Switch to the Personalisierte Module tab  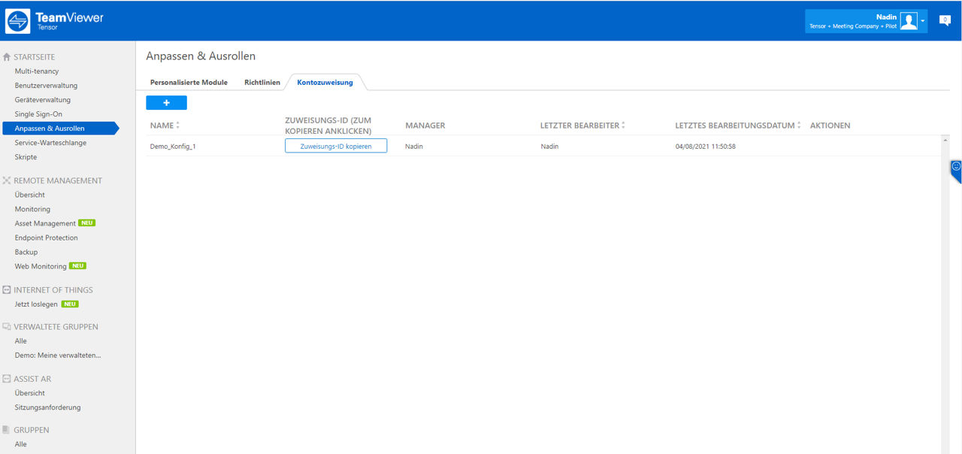point(189,82)
